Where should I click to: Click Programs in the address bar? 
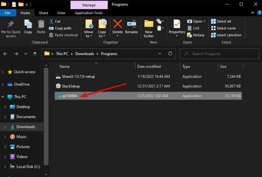[x=109, y=54]
